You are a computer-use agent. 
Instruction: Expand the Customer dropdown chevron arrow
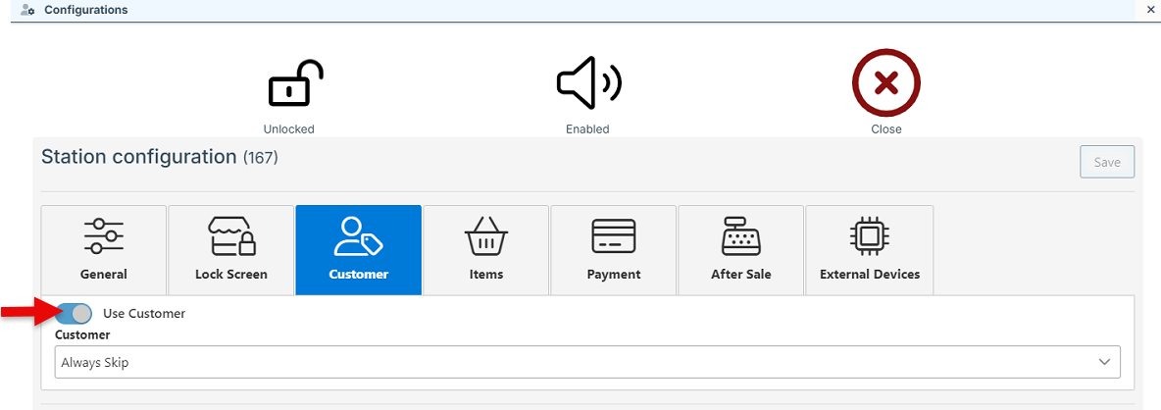[1105, 362]
